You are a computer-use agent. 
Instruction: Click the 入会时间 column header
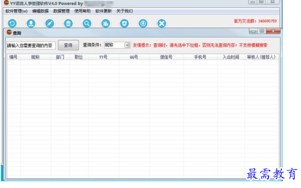(231, 57)
